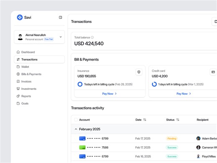Pay Now for the Credit card bill
Viewport: 217px width, 163px height.
tap(184, 94)
